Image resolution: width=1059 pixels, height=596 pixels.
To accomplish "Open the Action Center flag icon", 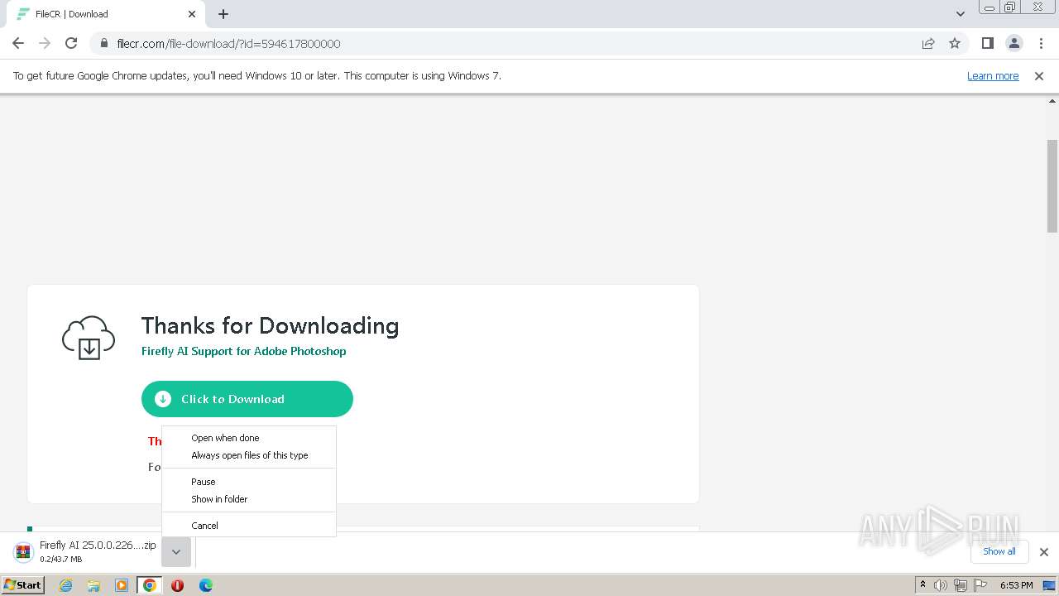I will point(980,585).
